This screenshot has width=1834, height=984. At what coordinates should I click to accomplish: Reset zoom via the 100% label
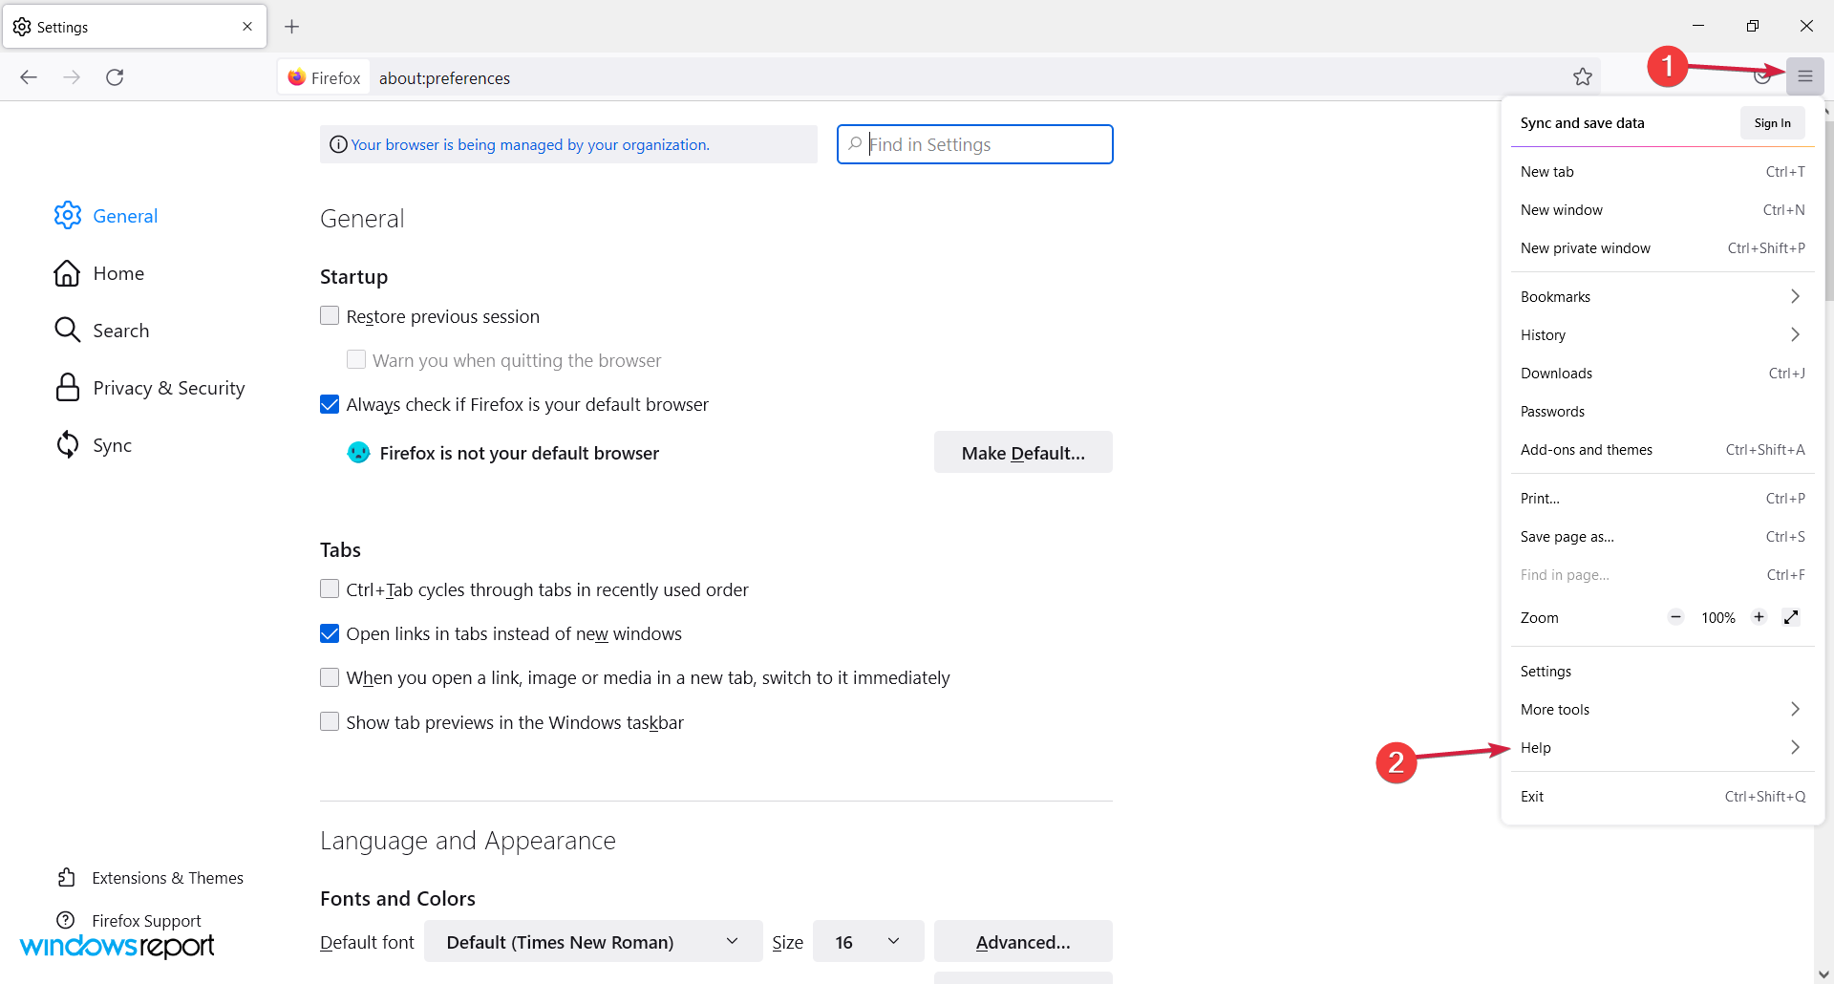(1717, 618)
